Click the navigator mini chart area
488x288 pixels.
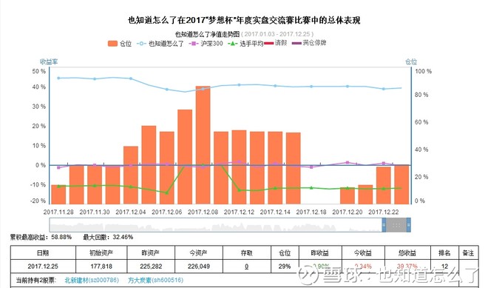[216, 225]
